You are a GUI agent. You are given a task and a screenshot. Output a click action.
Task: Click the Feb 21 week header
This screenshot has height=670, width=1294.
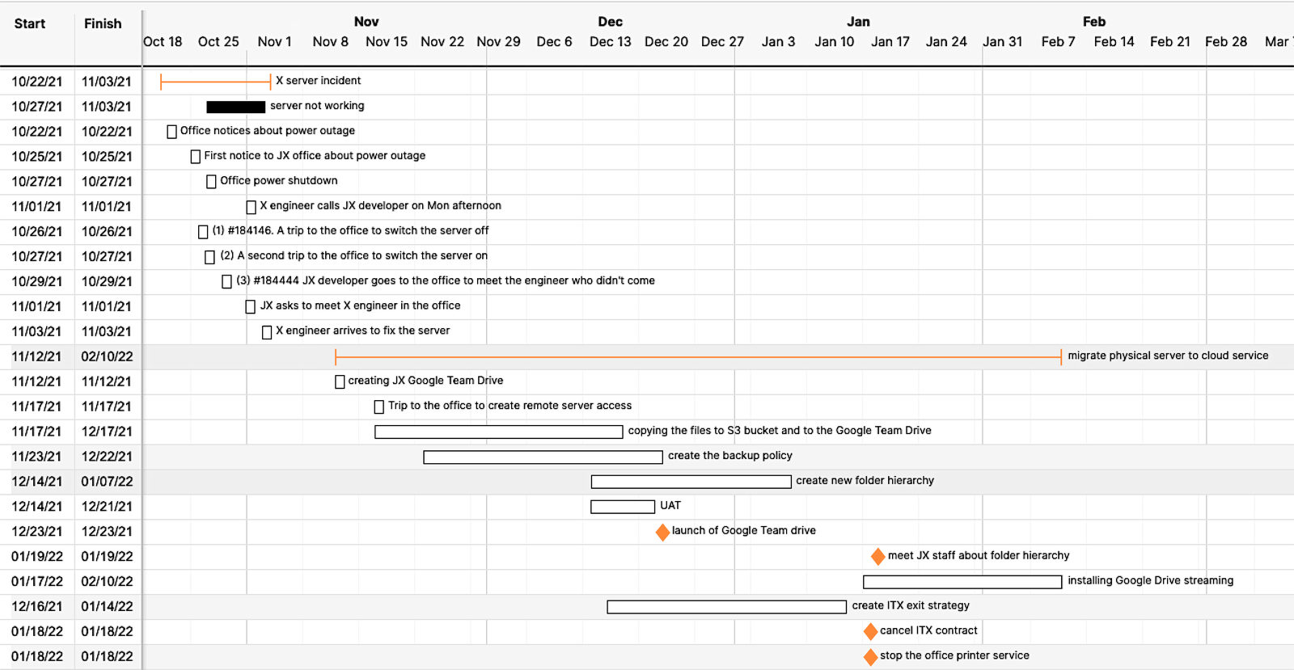point(1170,41)
